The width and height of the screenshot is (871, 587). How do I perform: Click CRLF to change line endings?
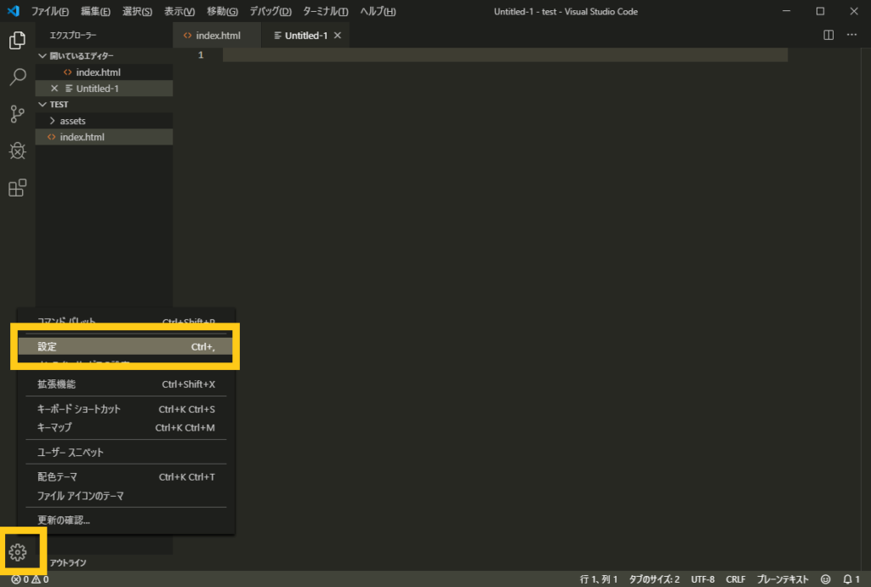click(735, 578)
